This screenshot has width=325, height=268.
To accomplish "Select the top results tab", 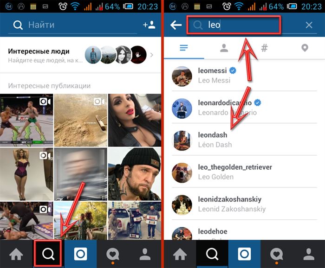I will point(184,48).
